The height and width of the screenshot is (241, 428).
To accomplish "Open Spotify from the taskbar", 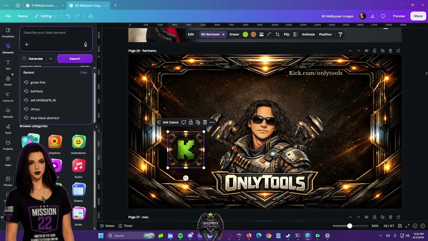I will click(x=181, y=236).
